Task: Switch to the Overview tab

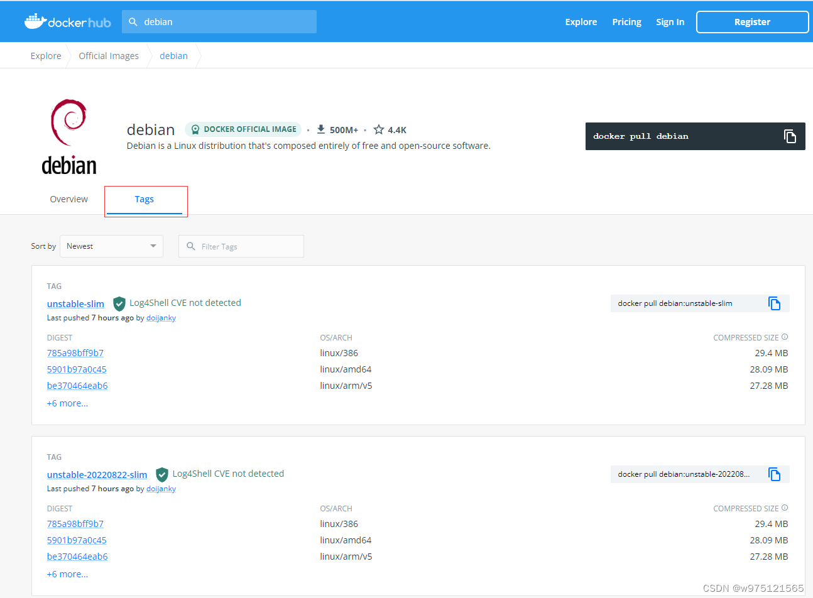Action: tap(68, 198)
